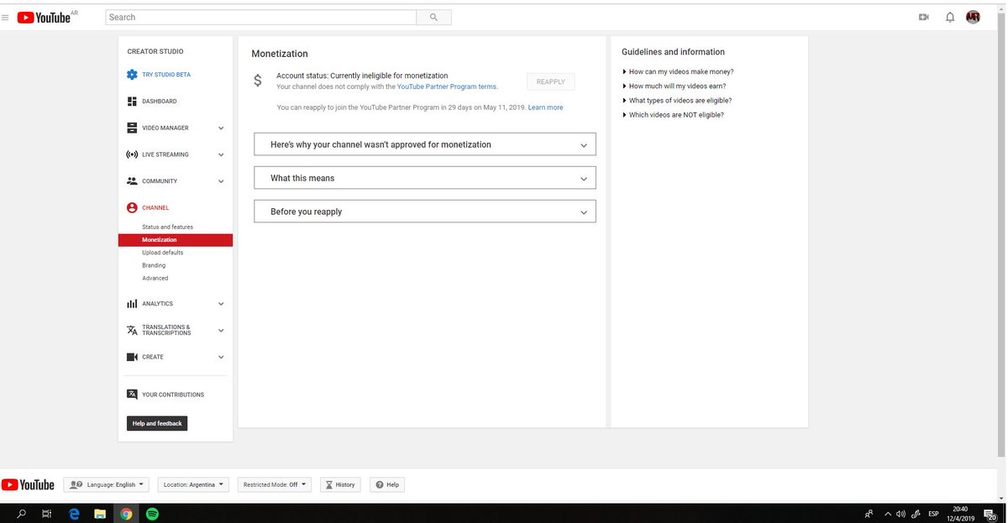Screen dimensions: 1008x523
Task: Click the TRY STUDIO BETA link
Action: point(166,75)
